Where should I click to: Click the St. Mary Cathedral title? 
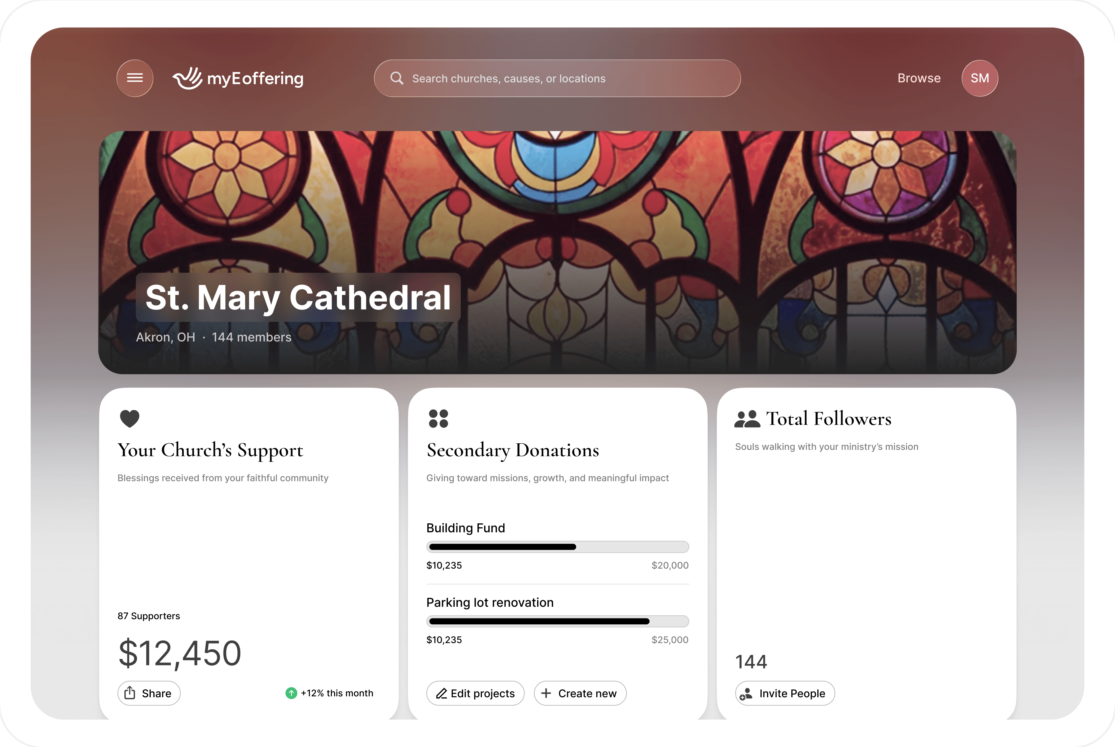point(298,297)
